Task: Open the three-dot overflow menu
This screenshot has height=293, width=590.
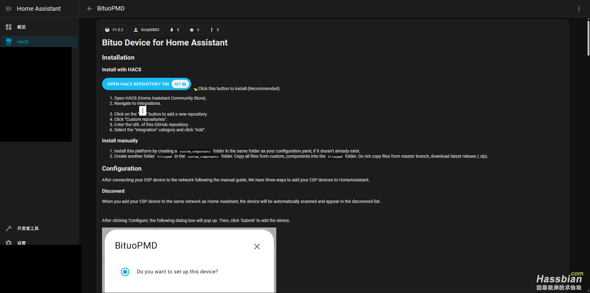Action: point(579,9)
